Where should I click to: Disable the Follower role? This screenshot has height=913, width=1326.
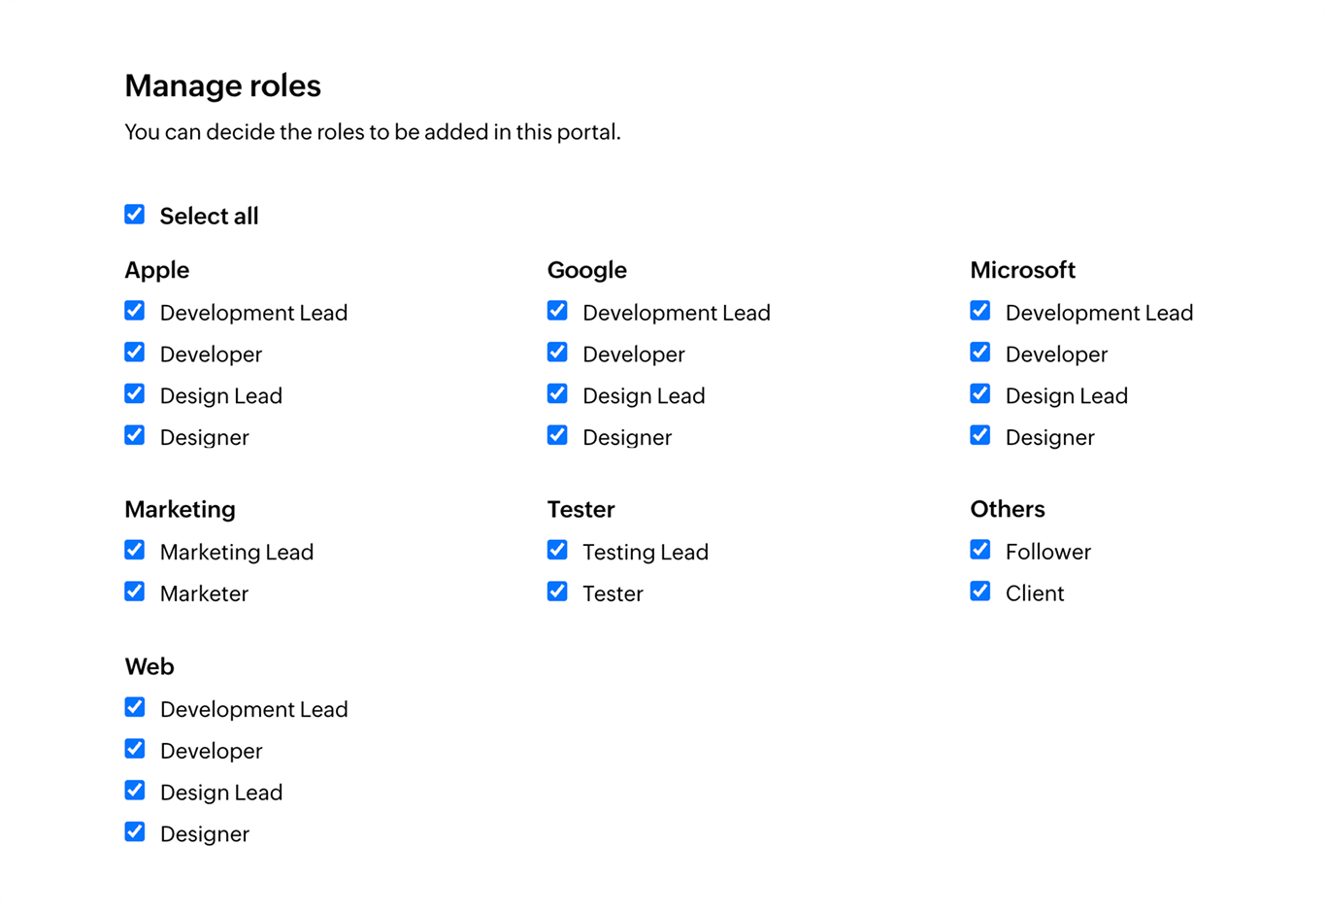[x=980, y=551]
